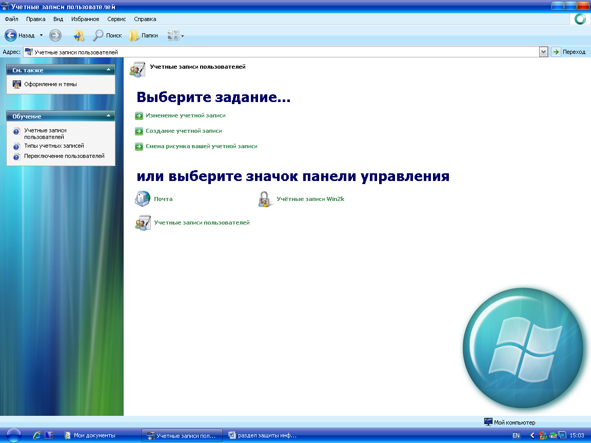Viewport: 591px width, 443px height.
Task: Click the Back (Назад) arrow button
Action: coord(11,35)
